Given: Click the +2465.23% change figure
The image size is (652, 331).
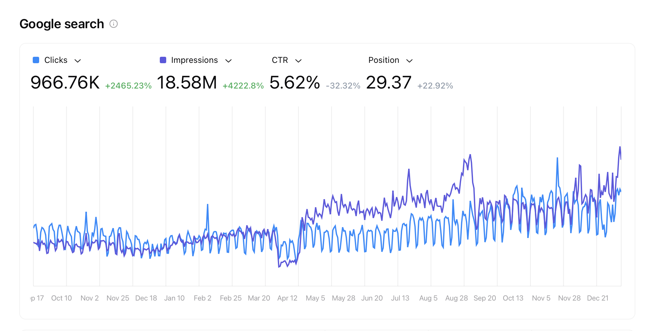Looking at the screenshot, I should coord(128,86).
